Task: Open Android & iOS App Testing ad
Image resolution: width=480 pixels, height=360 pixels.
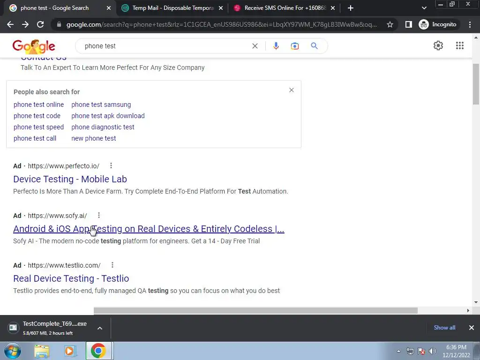Action: (x=149, y=229)
